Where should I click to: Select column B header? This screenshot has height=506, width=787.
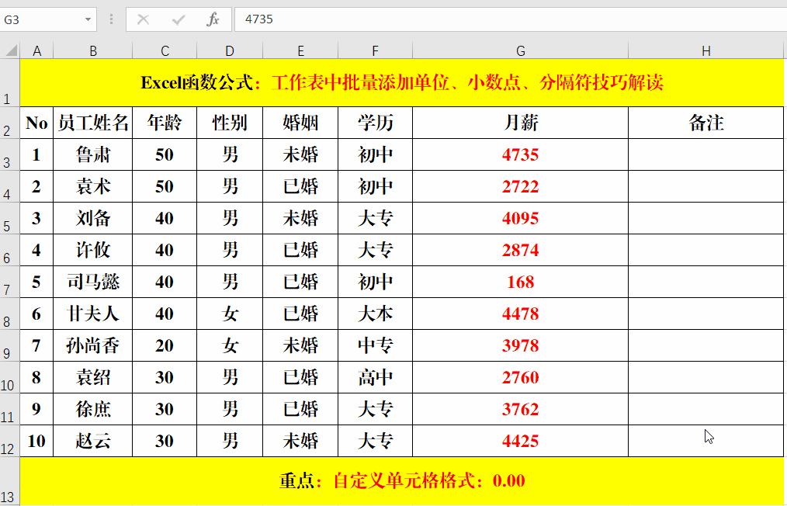pyautogui.click(x=93, y=50)
